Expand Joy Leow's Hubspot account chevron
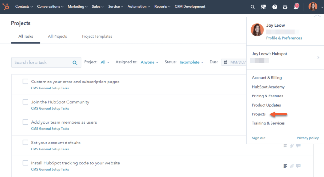324x177 pixels. (x=318, y=58)
